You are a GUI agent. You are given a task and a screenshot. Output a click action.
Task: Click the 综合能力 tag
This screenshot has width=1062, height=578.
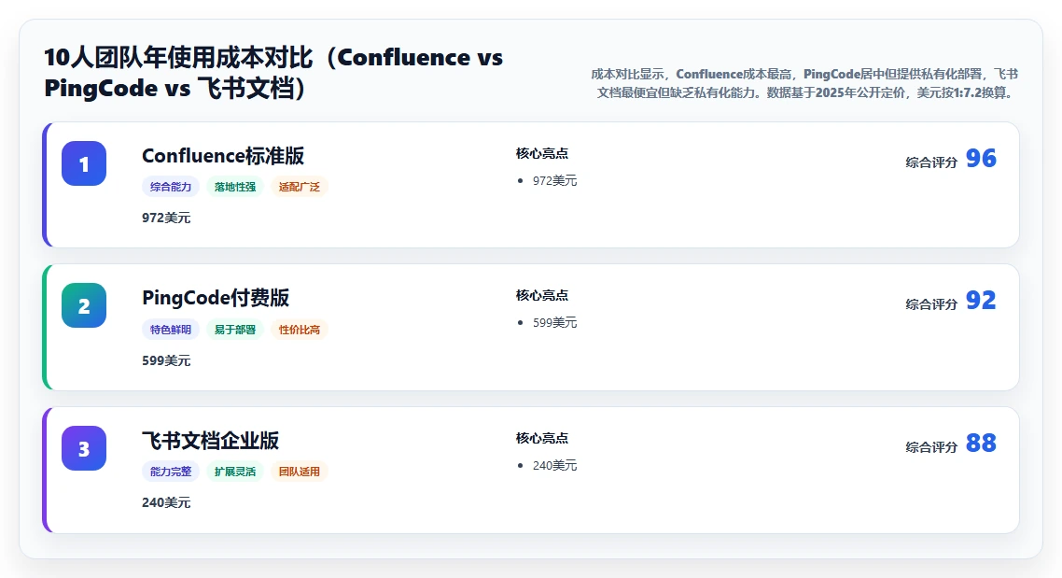coord(171,187)
